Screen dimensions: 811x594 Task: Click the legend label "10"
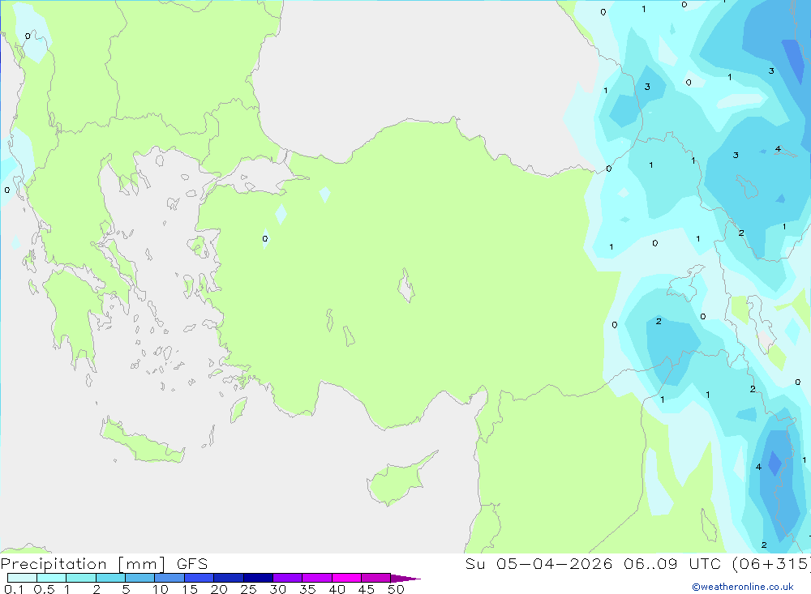point(161,589)
